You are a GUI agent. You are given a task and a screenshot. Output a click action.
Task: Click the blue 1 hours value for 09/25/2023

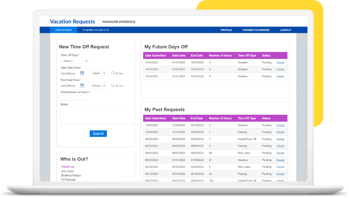pyautogui.click(x=210, y=139)
